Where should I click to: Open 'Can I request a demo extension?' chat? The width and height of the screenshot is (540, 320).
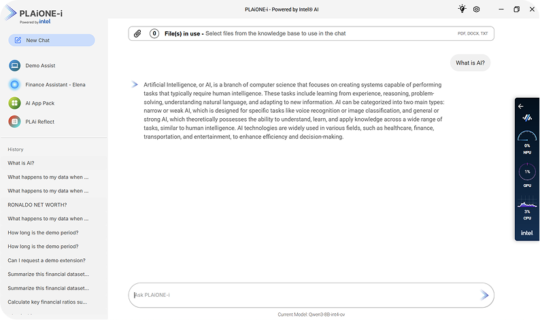[48, 260]
